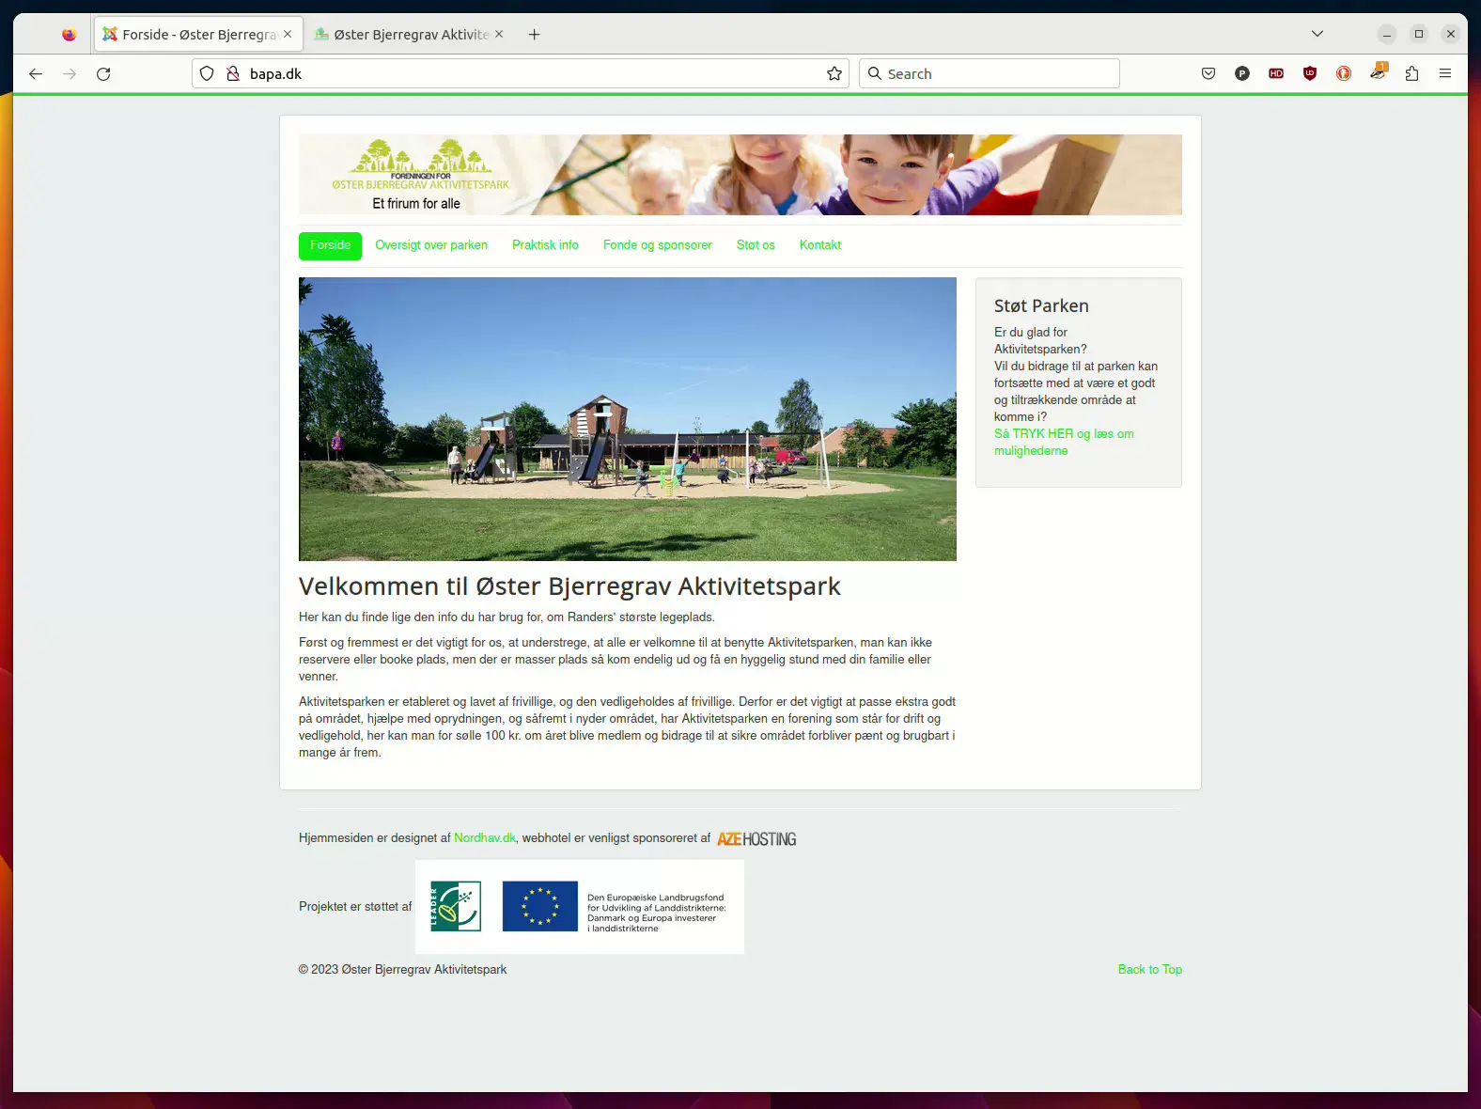Open the Fonde og sponsorer page

[x=657, y=245]
